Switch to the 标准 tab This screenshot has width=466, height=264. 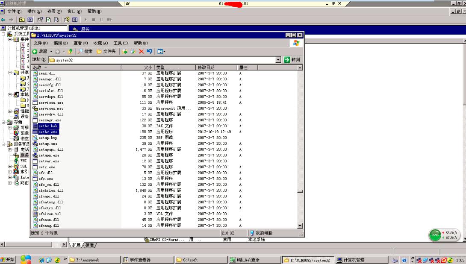point(90,245)
